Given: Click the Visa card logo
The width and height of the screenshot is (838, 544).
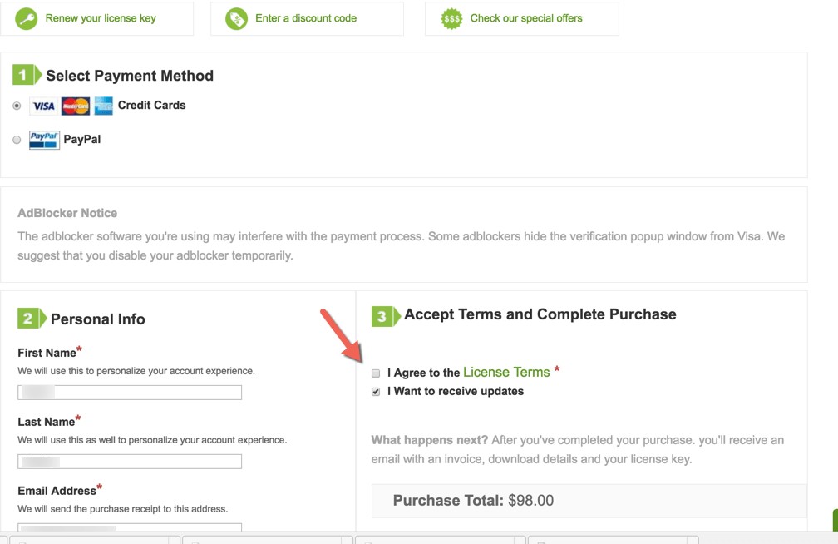Looking at the screenshot, I should (43, 106).
